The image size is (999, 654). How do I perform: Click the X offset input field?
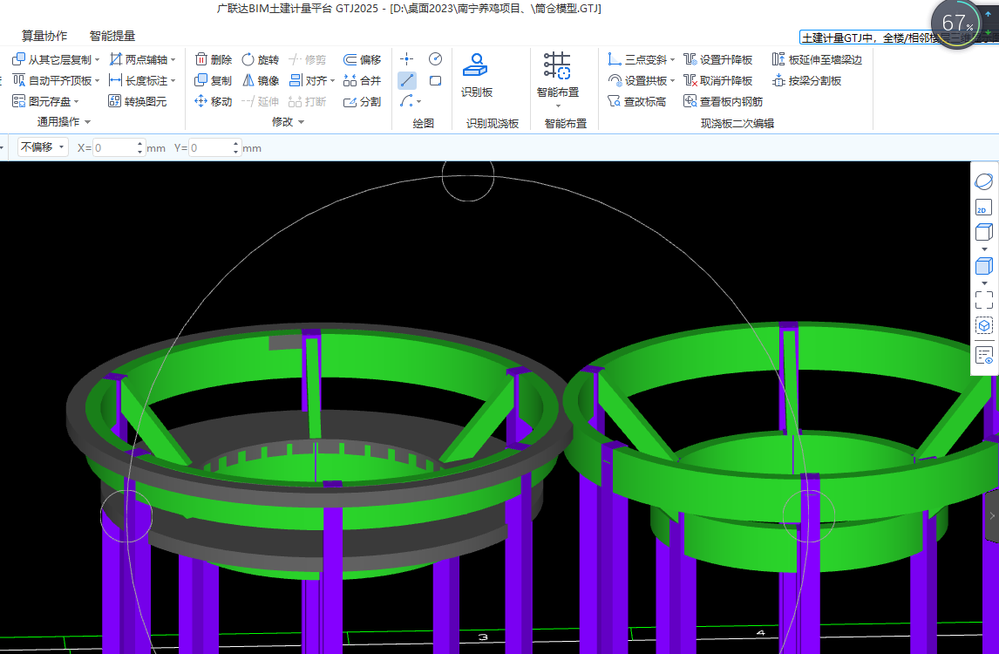(x=115, y=148)
